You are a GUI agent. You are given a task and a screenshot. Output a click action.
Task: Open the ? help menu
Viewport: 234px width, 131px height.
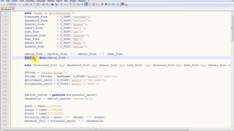88,1
